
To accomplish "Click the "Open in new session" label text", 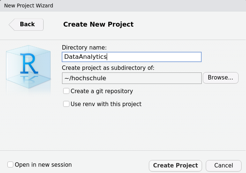I will (x=43, y=165).
